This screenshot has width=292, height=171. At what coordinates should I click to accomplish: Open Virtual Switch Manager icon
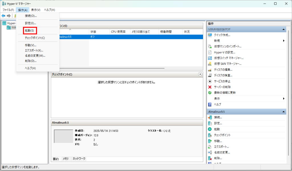coord(210,58)
